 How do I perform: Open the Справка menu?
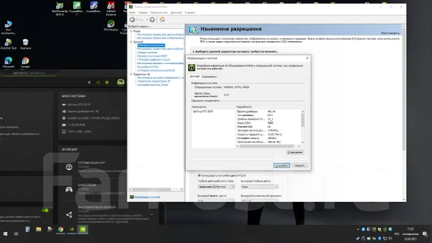point(190,13)
